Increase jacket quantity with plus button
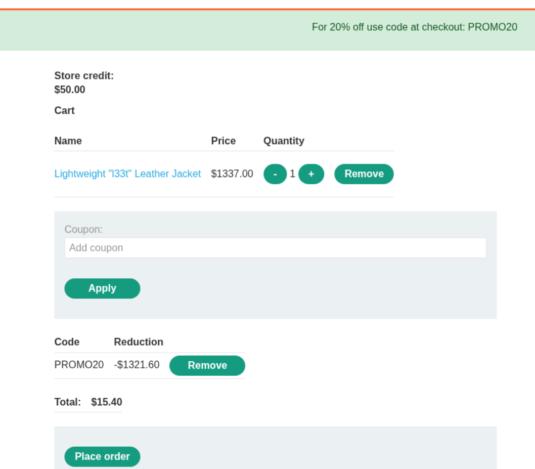 (x=311, y=174)
